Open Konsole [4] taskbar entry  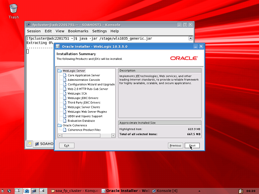[x=165, y=191]
